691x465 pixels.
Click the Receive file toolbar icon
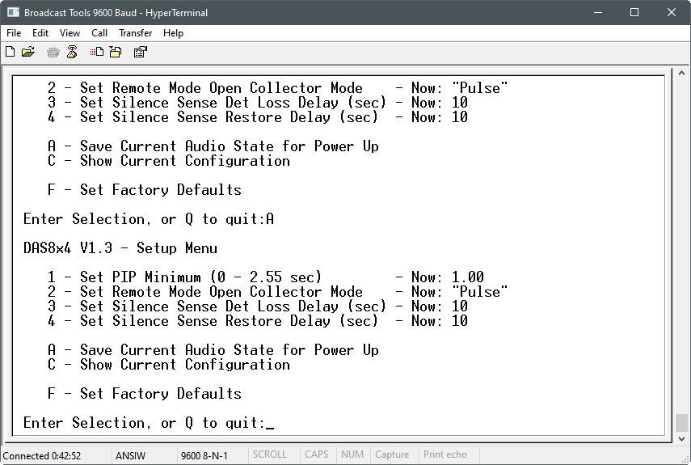pos(116,52)
